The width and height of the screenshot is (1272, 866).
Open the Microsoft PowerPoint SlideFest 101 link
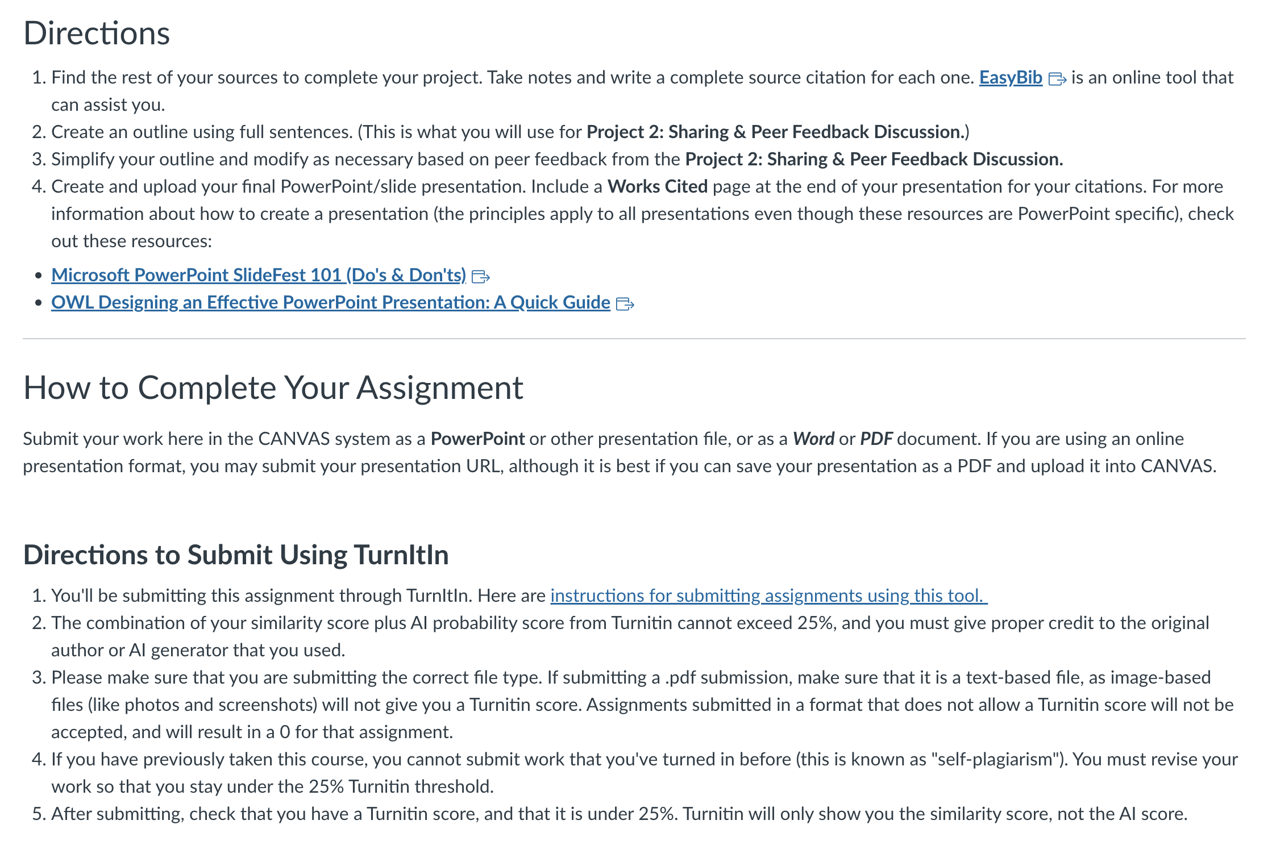click(x=259, y=275)
